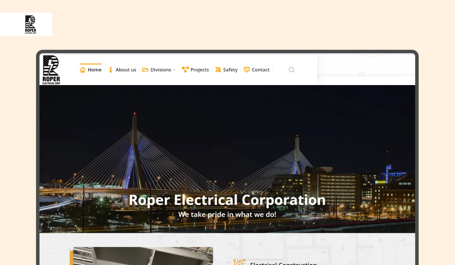The image size is (455, 265).
Task: Open the Divisions menu label
Action: point(161,70)
